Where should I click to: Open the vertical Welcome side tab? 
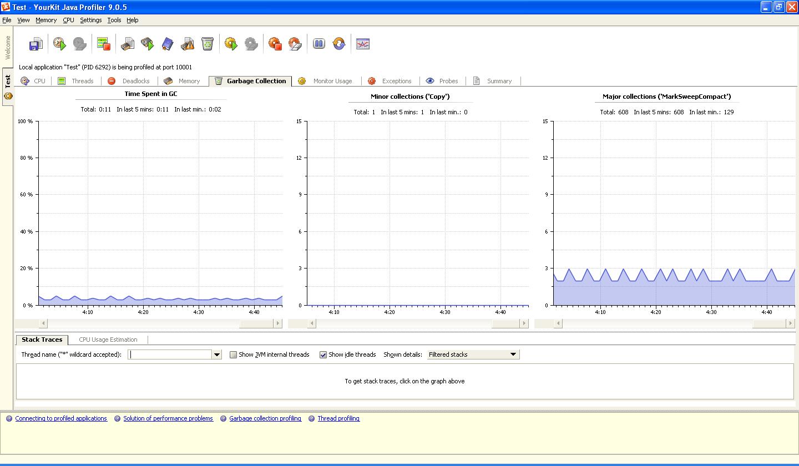7,47
